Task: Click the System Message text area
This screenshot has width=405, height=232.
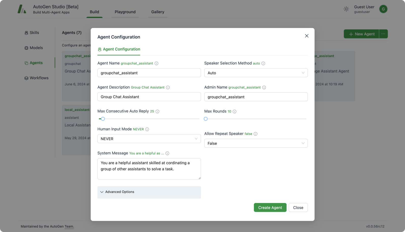Action: (149, 169)
